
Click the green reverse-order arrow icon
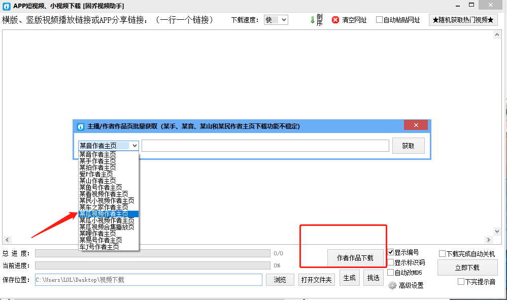coord(312,20)
